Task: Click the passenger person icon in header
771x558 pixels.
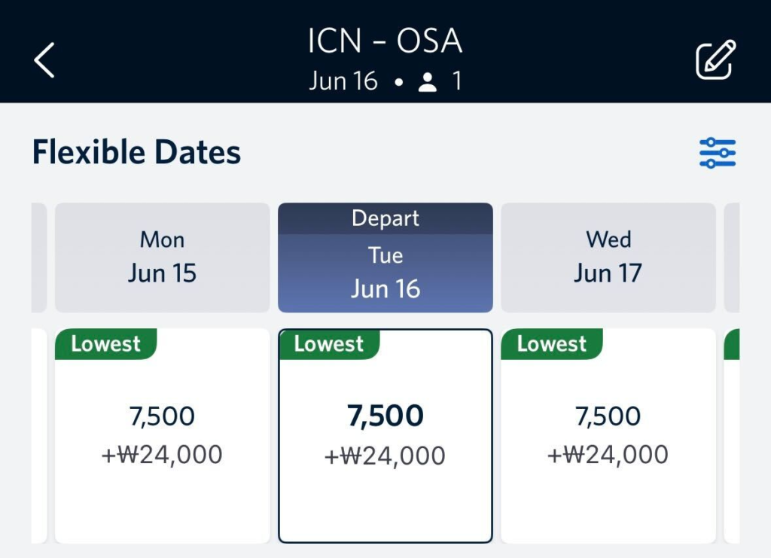Action: click(428, 82)
